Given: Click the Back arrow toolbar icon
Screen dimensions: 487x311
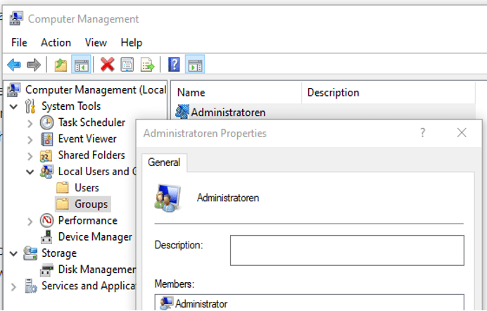Looking at the screenshot, I should 14,65.
